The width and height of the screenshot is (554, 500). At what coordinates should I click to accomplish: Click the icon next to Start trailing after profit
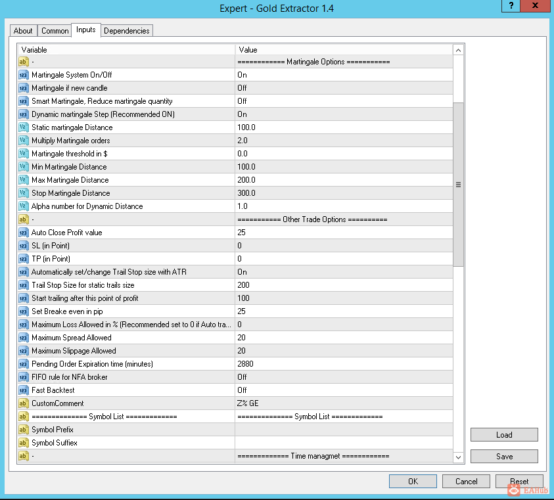pos(23,298)
